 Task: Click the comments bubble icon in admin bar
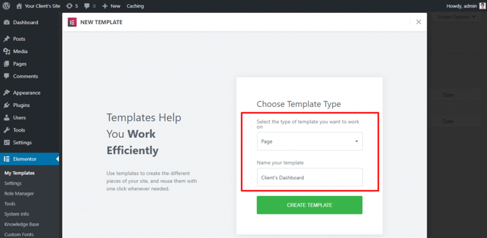click(x=87, y=6)
